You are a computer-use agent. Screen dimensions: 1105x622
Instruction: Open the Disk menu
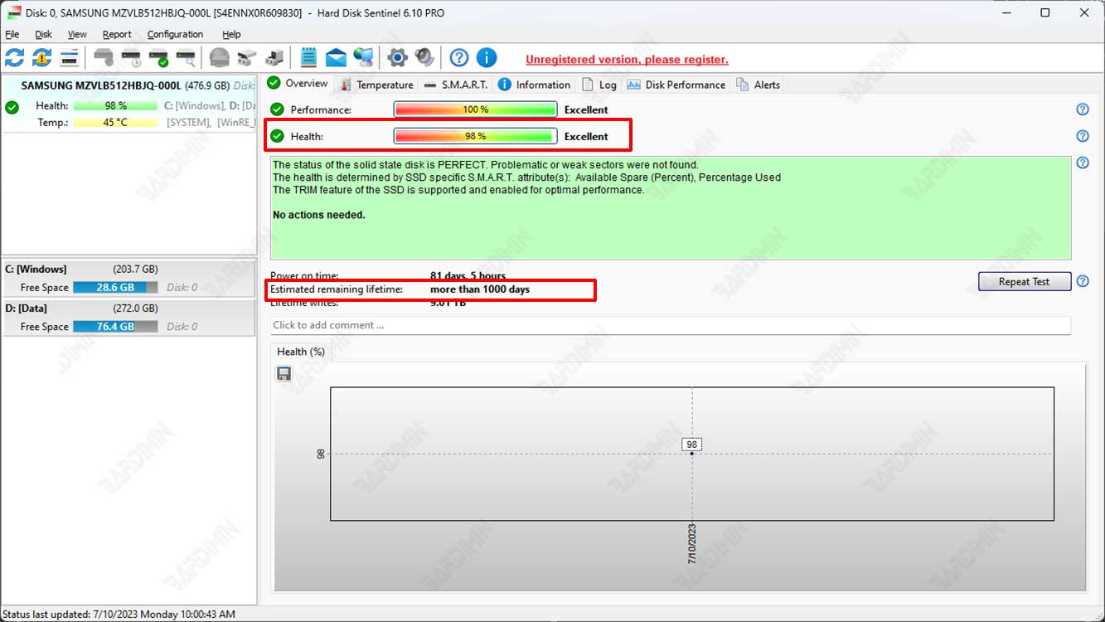point(43,34)
